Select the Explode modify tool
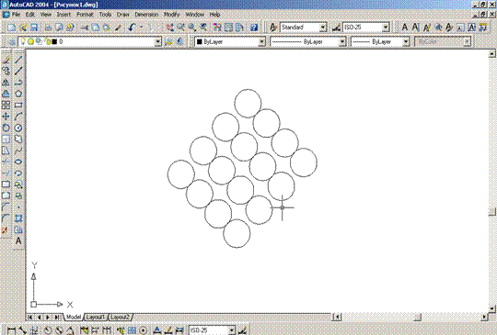This screenshot has height=335, width=497. click(x=6, y=230)
